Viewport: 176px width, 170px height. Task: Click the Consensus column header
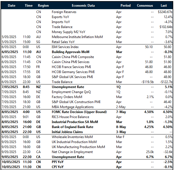145,6
